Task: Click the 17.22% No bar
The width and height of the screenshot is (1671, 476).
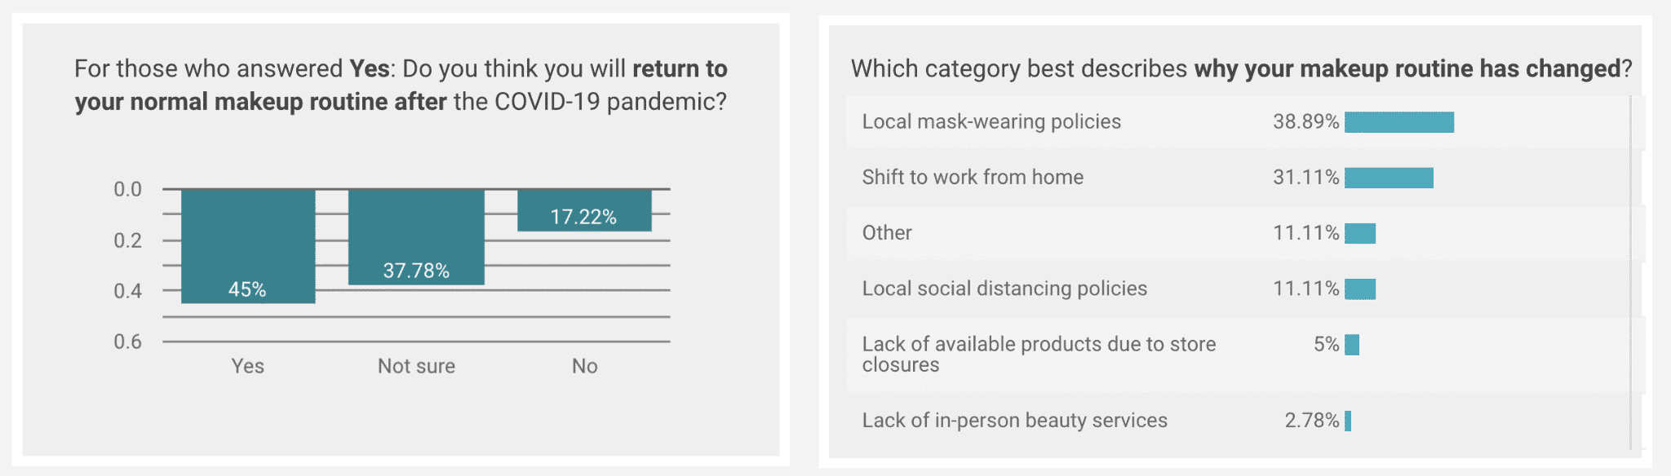Action: pyautogui.click(x=584, y=210)
